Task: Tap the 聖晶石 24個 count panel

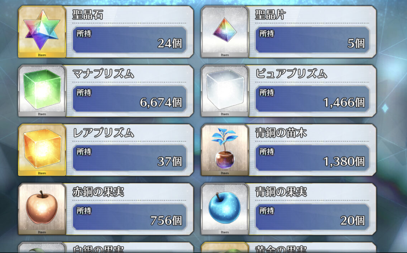Action: (x=130, y=40)
